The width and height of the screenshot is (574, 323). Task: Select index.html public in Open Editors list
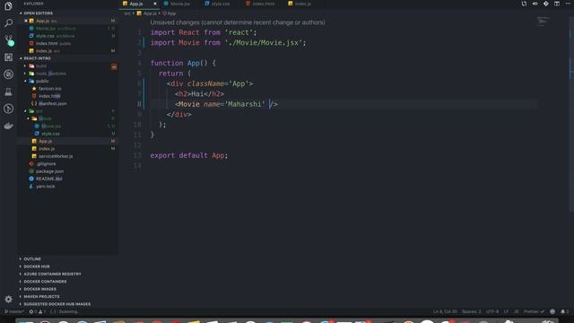coord(53,43)
